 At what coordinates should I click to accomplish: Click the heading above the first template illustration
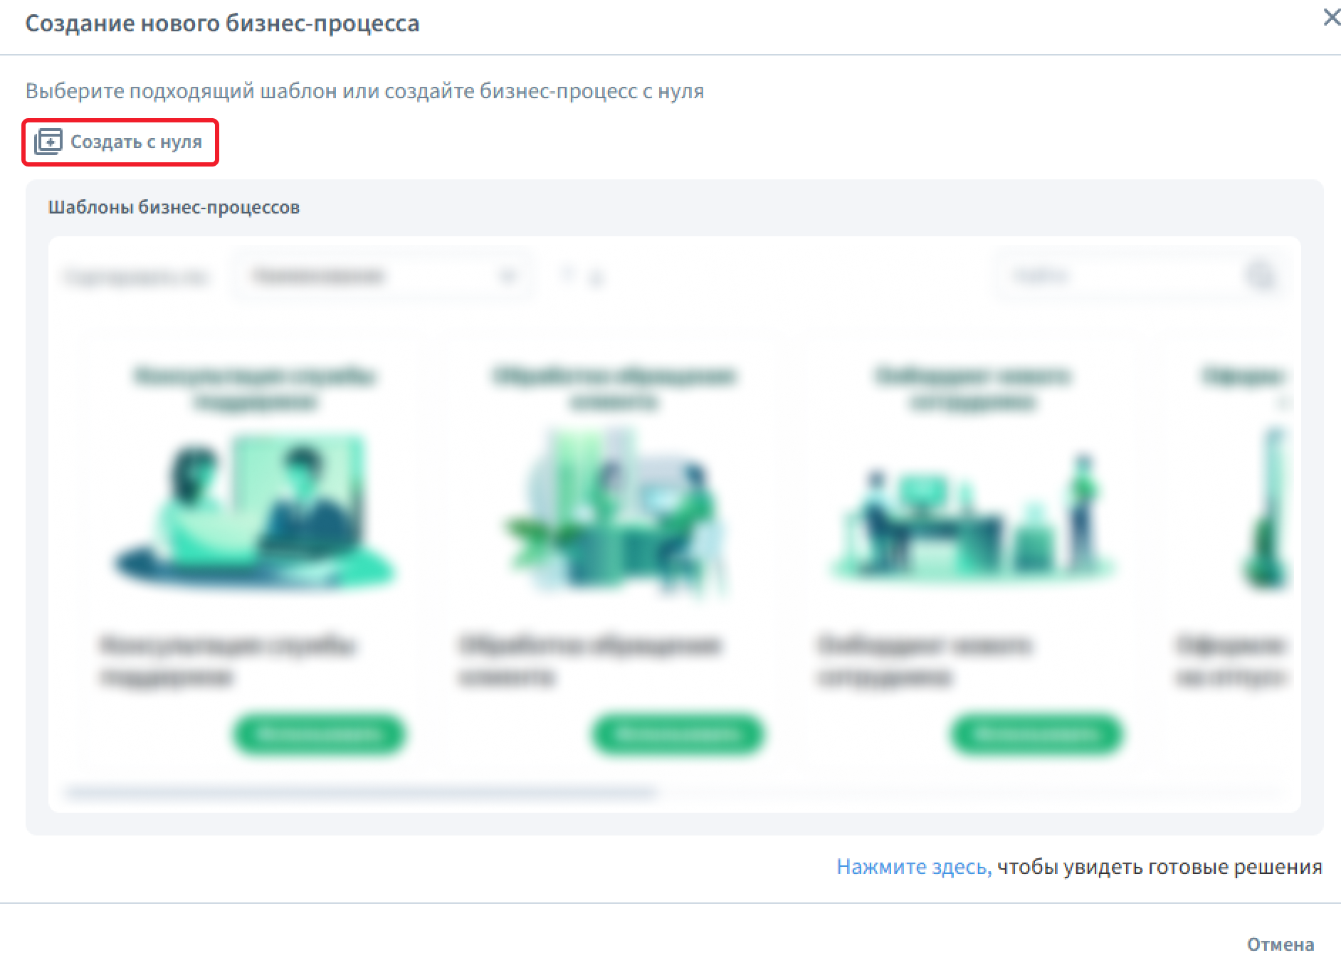[255, 388]
